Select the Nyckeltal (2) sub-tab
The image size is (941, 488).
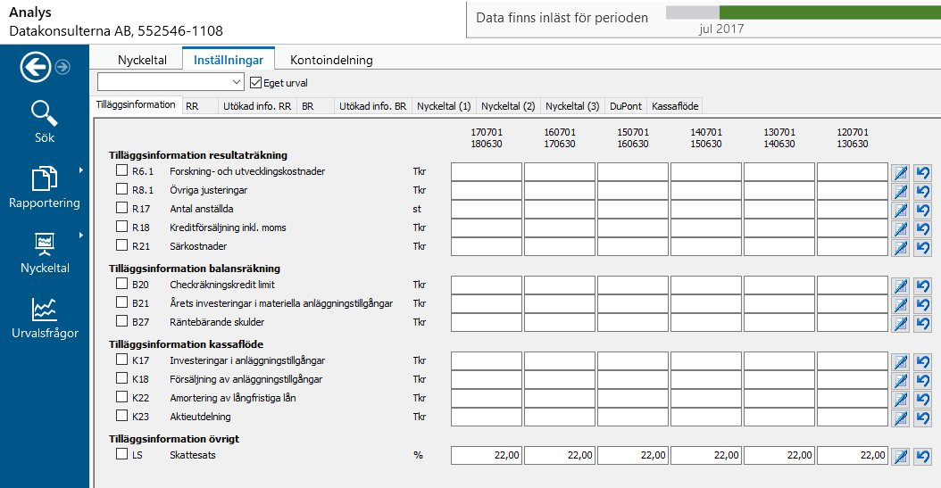[508, 106]
